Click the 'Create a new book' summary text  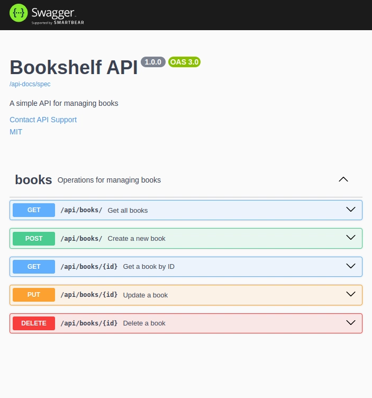point(137,239)
